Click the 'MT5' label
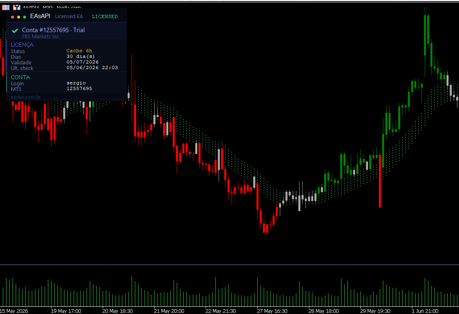The height and width of the screenshot is (314, 459). point(16,89)
